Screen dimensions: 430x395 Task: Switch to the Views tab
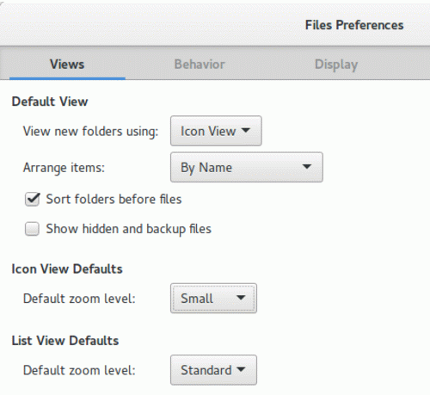click(67, 64)
